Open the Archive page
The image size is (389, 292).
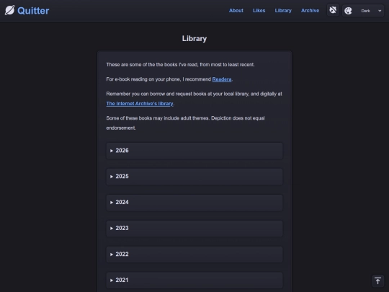(310, 10)
